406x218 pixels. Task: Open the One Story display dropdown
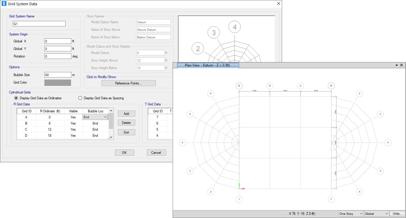(x=351, y=213)
